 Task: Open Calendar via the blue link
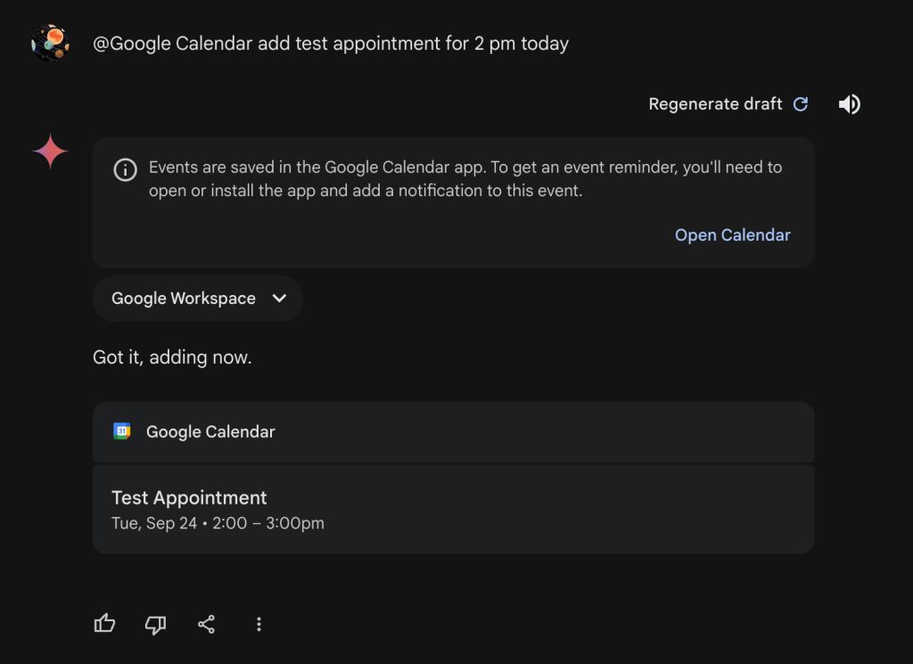click(x=732, y=235)
